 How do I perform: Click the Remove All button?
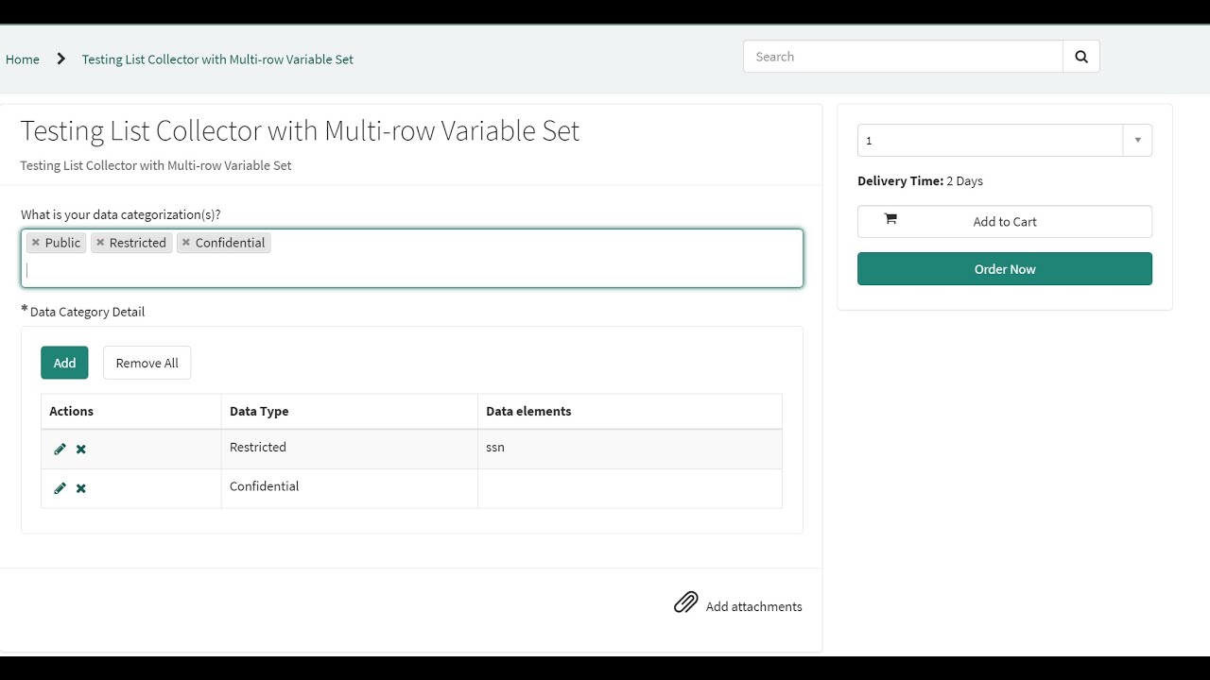[x=147, y=363]
